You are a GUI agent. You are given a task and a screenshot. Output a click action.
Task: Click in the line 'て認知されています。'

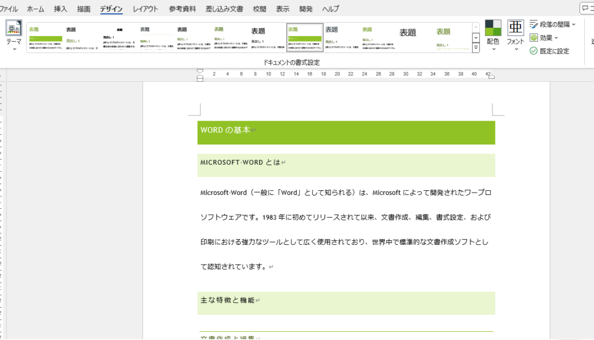(x=234, y=266)
